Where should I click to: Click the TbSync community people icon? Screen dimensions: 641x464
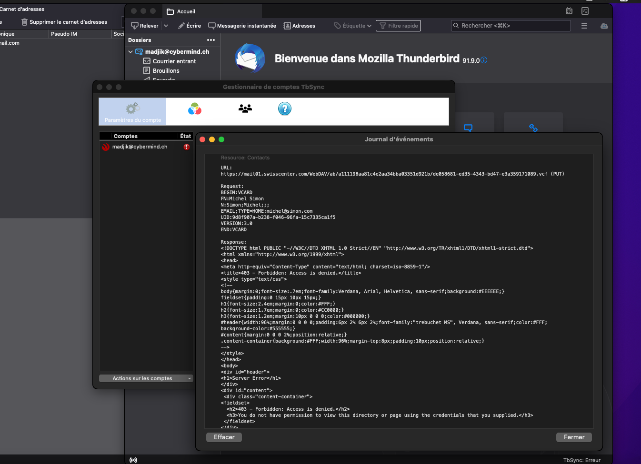245,109
